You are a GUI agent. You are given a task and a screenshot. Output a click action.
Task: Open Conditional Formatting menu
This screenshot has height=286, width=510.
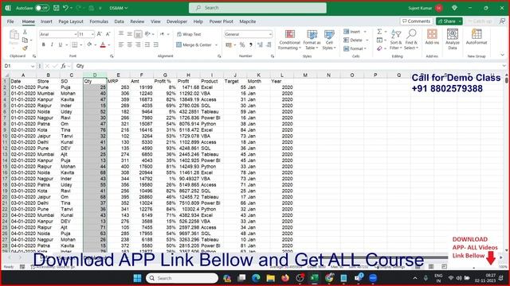coord(289,40)
